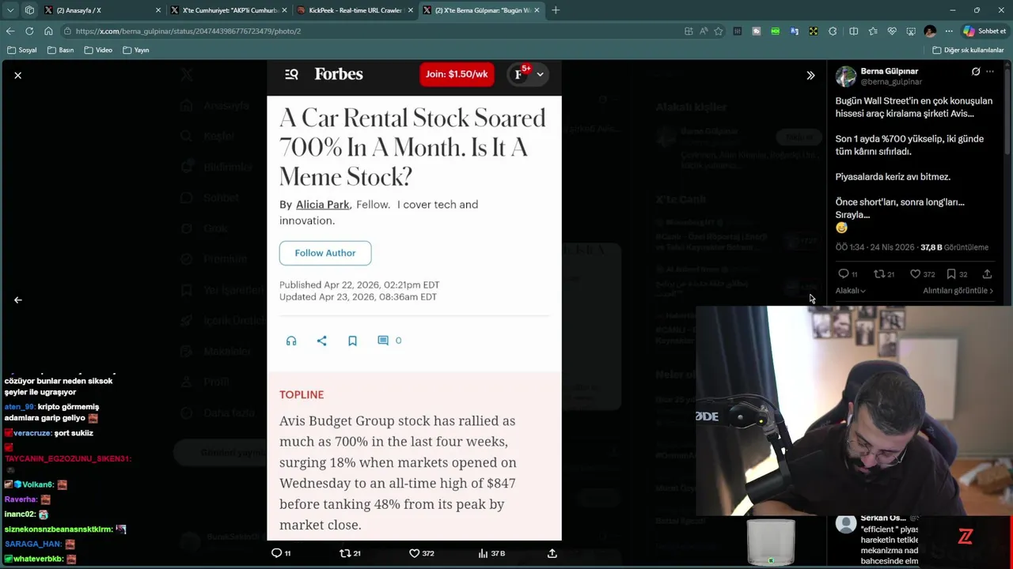This screenshot has width=1013, height=569.
Task: Open Diğer sık kullanılanlar folder
Action: point(968,50)
